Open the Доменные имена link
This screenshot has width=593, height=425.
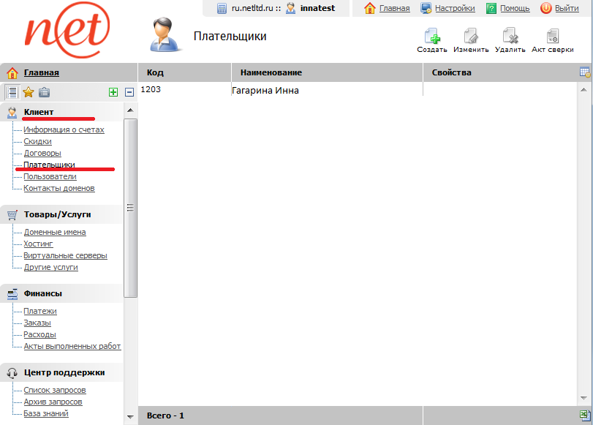[x=55, y=232]
